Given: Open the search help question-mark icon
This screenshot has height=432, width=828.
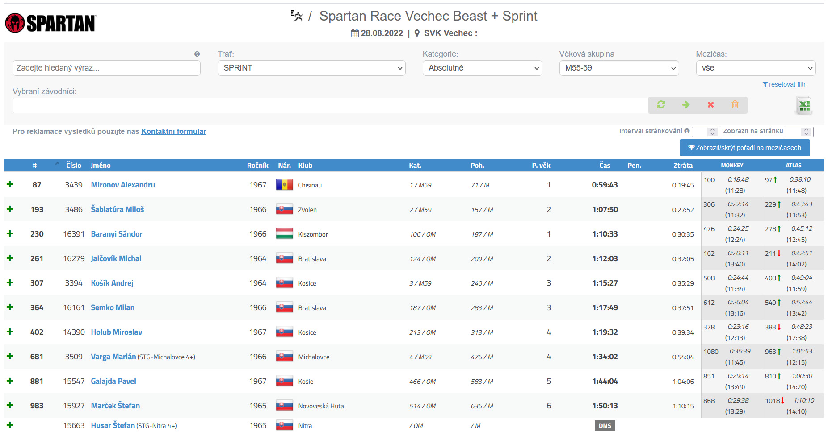Looking at the screenshot, I should (x=197, y=54).
